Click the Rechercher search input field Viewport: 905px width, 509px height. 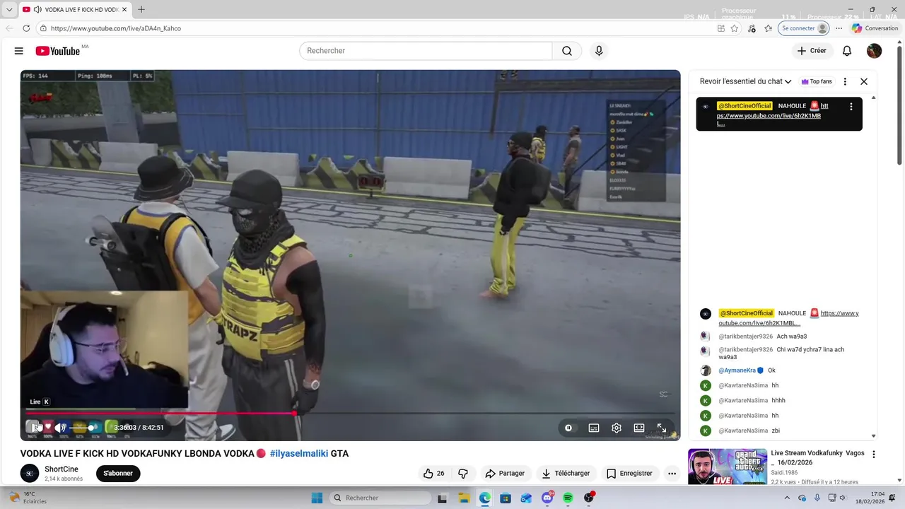[x=426, y=51]
